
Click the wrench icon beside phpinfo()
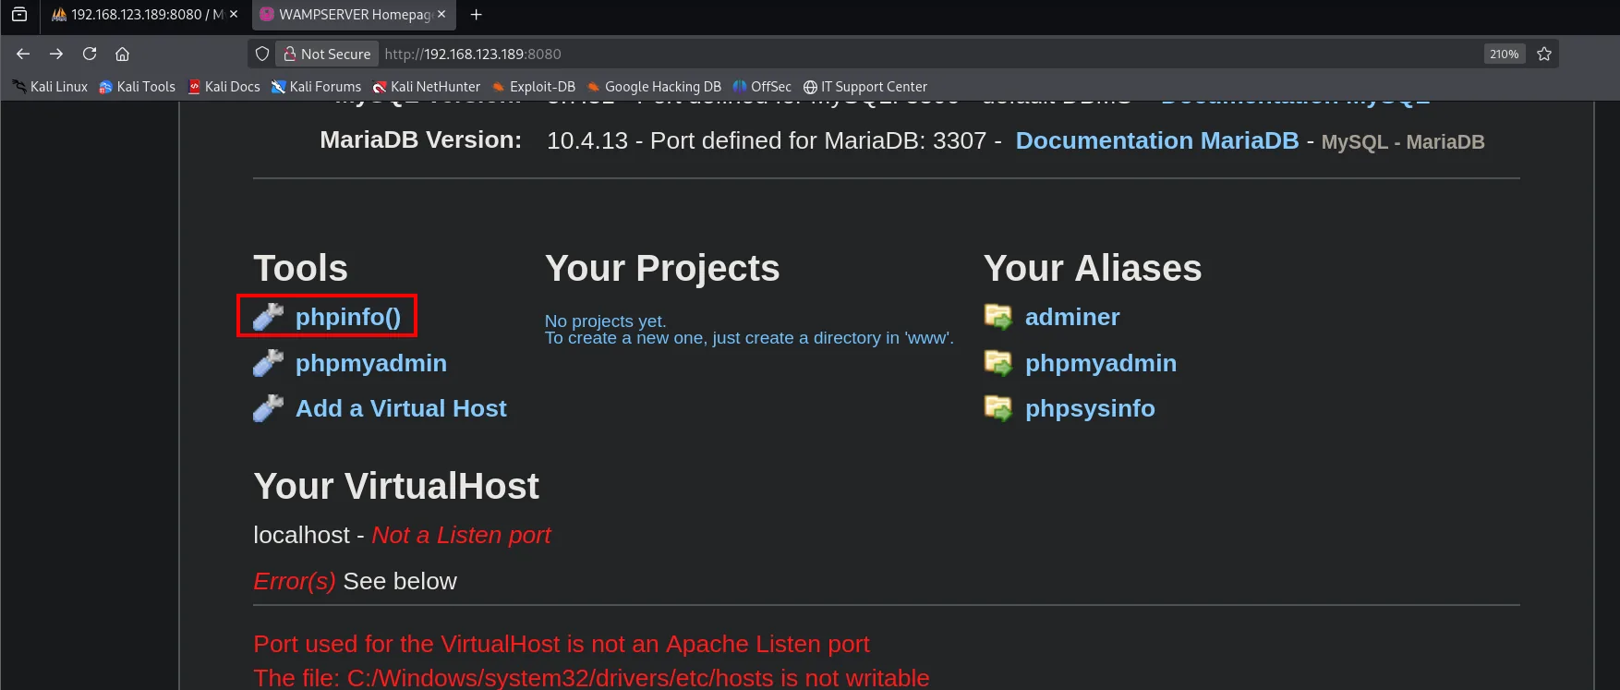[268, 317]
